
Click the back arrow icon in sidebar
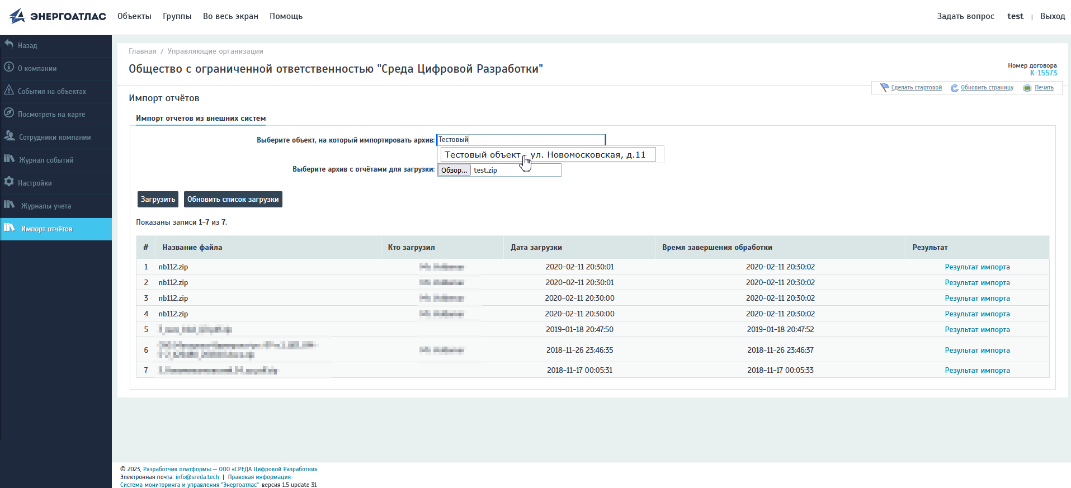tap(9, 44)
